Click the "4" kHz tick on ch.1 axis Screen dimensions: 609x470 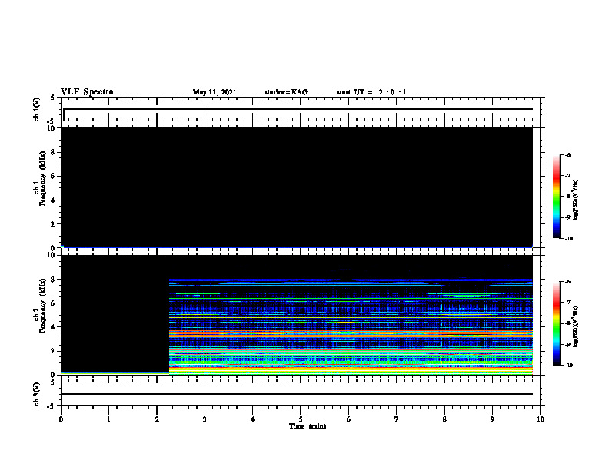pyautogui.click(x=53, y=200)
